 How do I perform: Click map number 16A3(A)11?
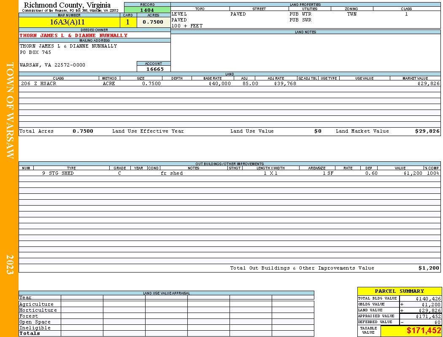(67, 22)
